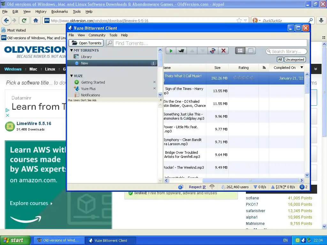Screen dimensions: 327x245
Task: Select Something Just Like This torrent row
Action: click(233, 116)
